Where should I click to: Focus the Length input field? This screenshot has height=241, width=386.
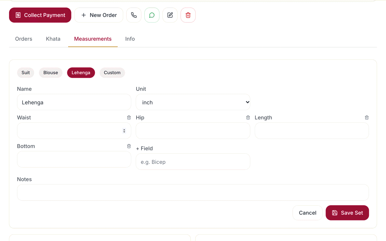pyautogui.click(x=312, y=131)
